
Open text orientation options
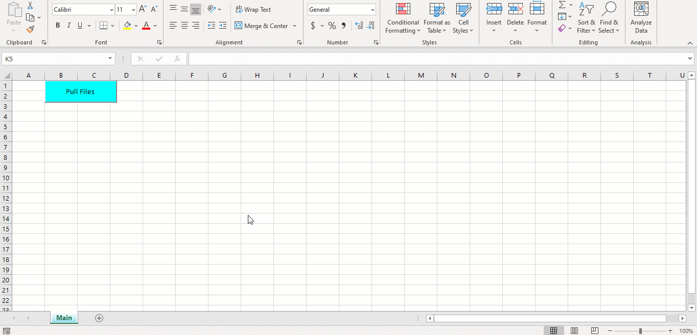(x=214, y=9)
